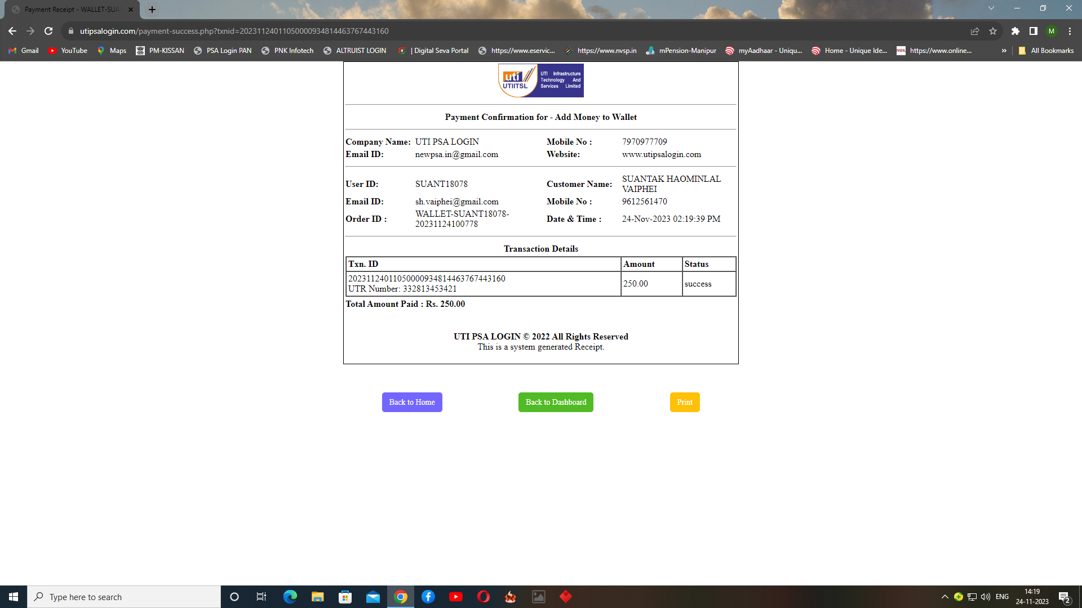Reload the page with the refresh icon
This screenshot has width=1082, height=608.
(48, 31)
